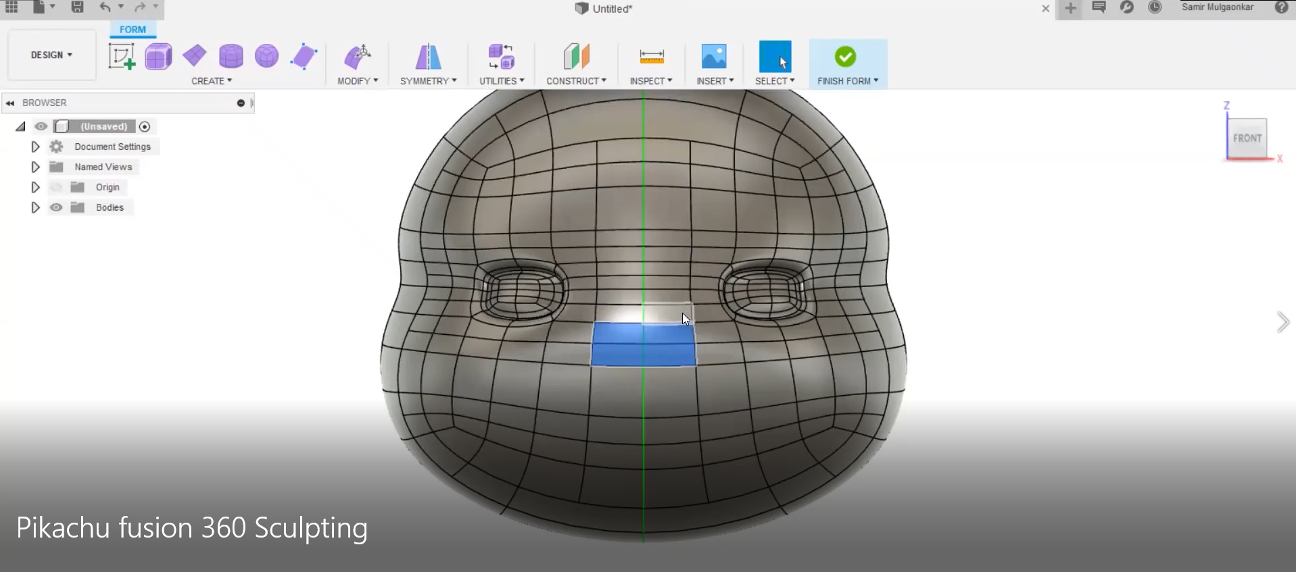
Task: Select the Quadball form tool
Action: [267, 56]
